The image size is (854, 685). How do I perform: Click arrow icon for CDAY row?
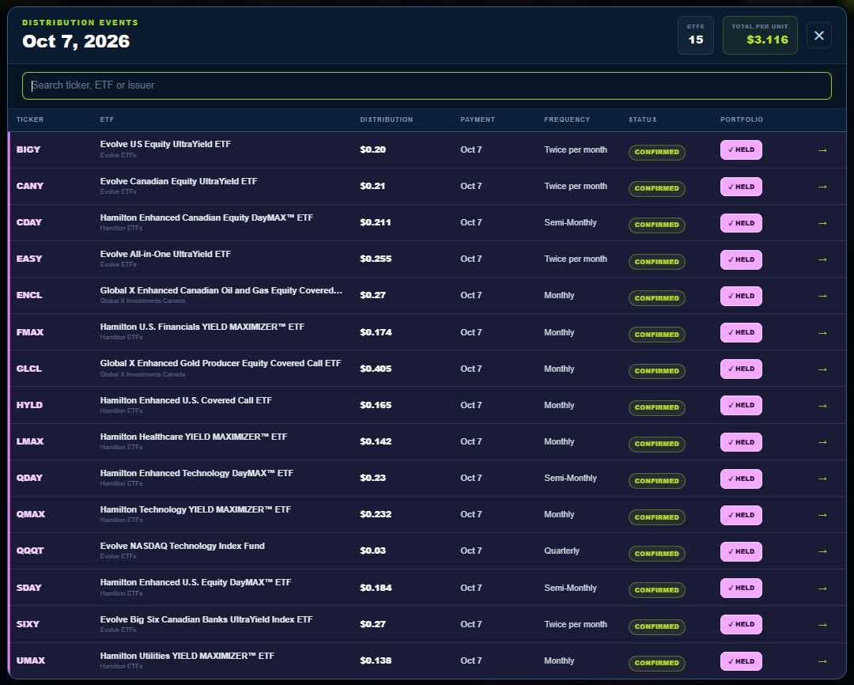tap(822, 223)
